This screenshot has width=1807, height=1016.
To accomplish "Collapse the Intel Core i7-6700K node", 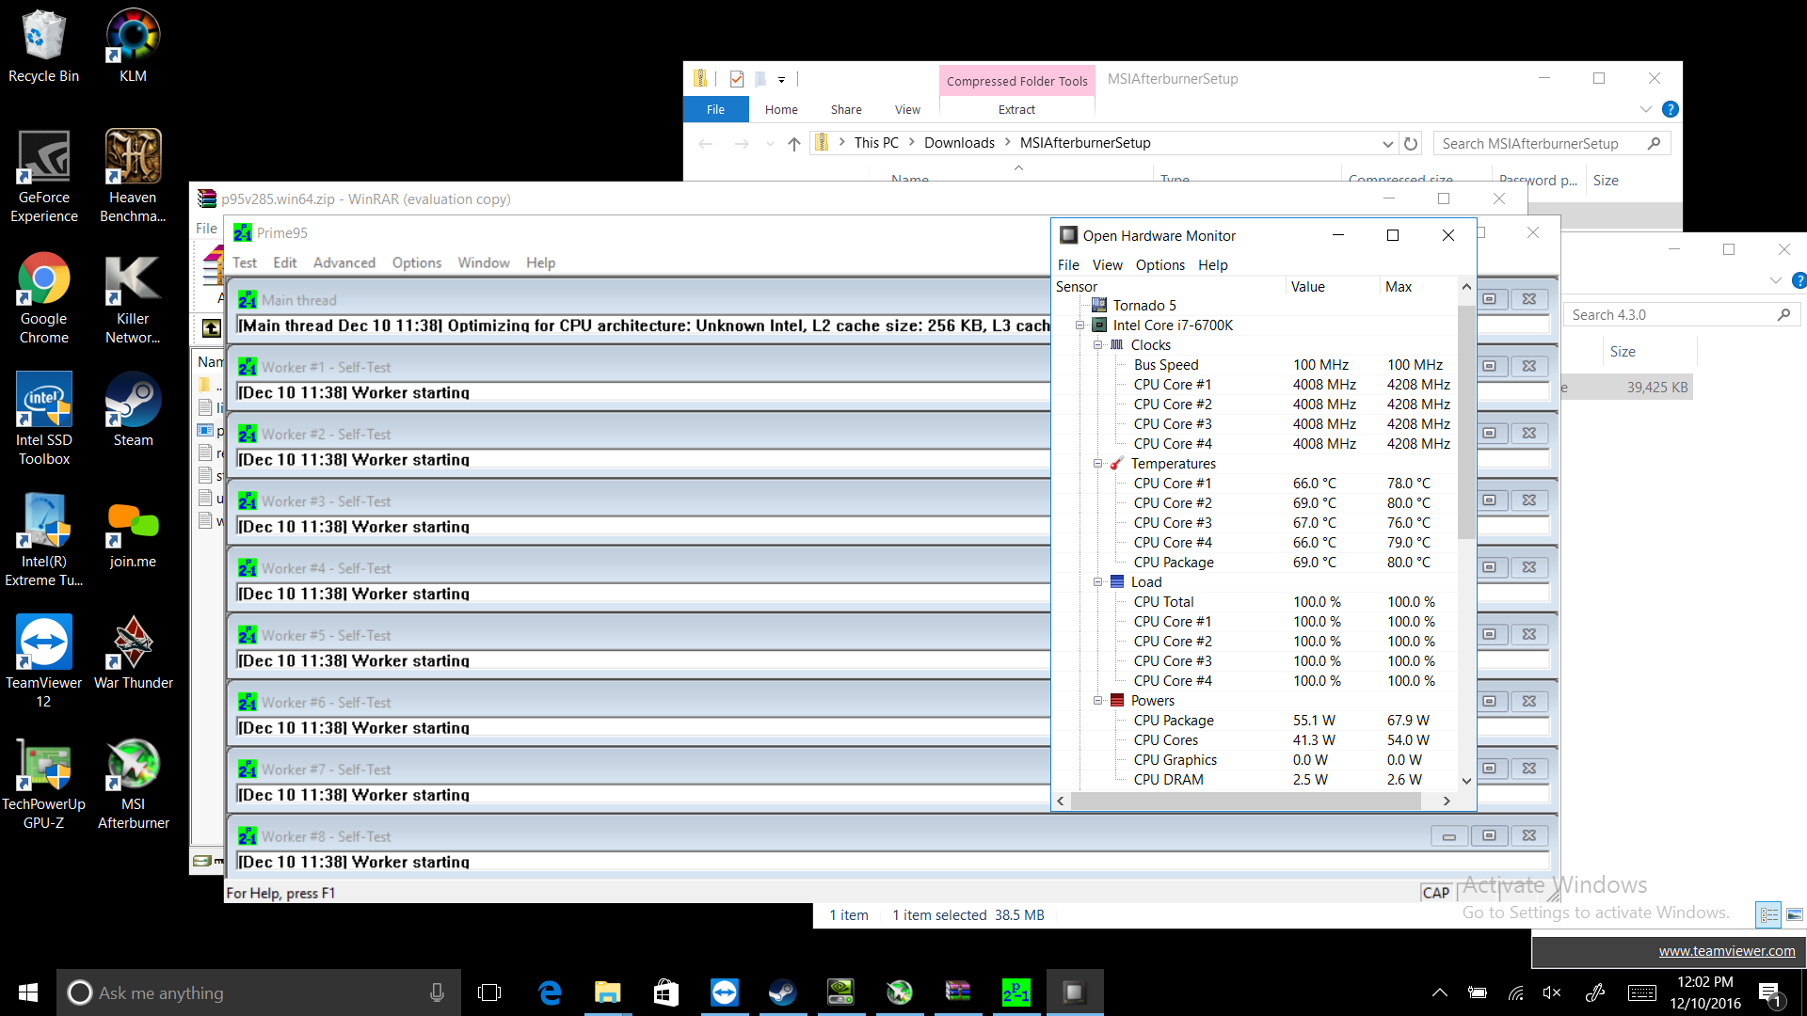I will pos(1080,325).
